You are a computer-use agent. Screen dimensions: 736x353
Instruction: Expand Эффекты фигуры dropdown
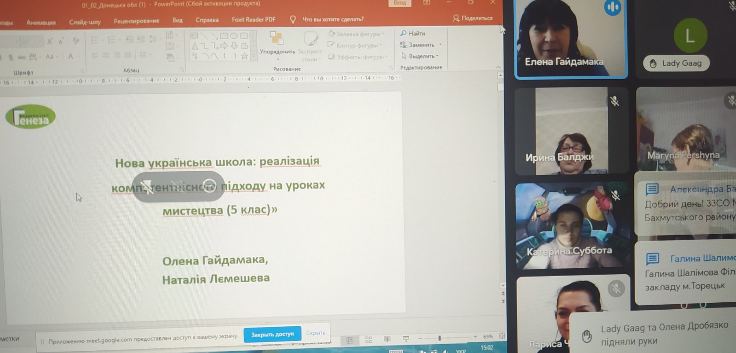pyautogui.click(x=386, y=57)
